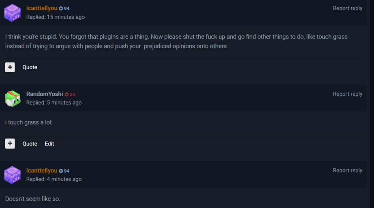
Task: Open icanttellyou's purple avatar in last reply
Action: (12, 175)
